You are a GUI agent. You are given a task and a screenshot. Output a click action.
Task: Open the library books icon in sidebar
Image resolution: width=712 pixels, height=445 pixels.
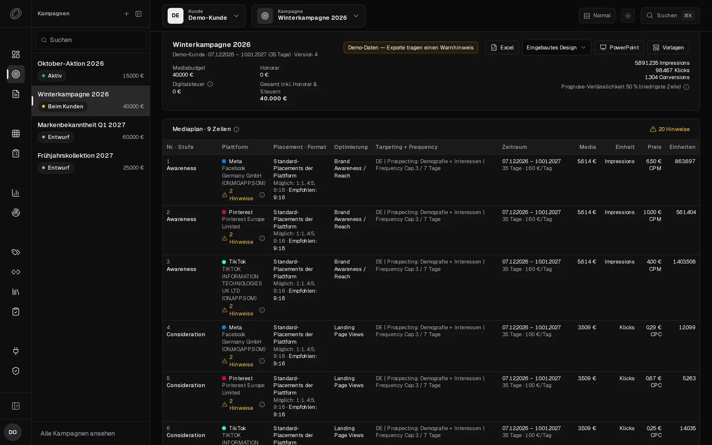click(16, 292)
